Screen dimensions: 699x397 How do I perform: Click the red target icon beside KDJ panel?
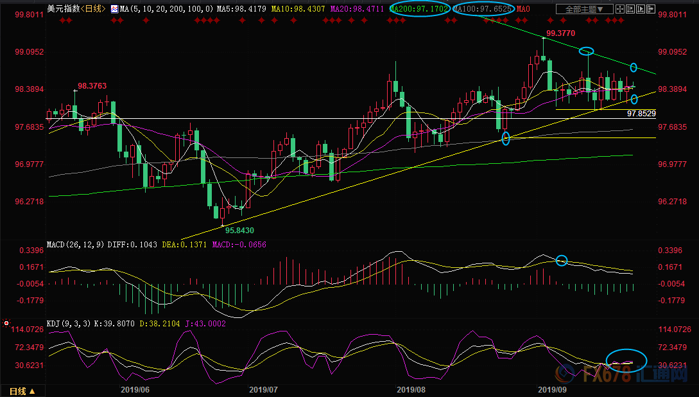[x=6, y=322]
